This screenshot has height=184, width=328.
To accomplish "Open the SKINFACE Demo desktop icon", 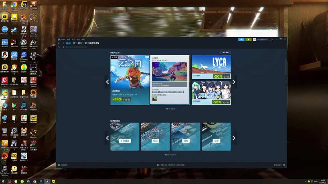I will 33,82.
